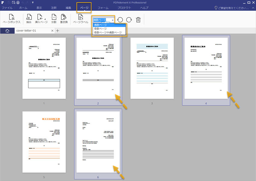Delete selected pages with trash icon
This screenshot has width=256, height=181.
(138, 20)
